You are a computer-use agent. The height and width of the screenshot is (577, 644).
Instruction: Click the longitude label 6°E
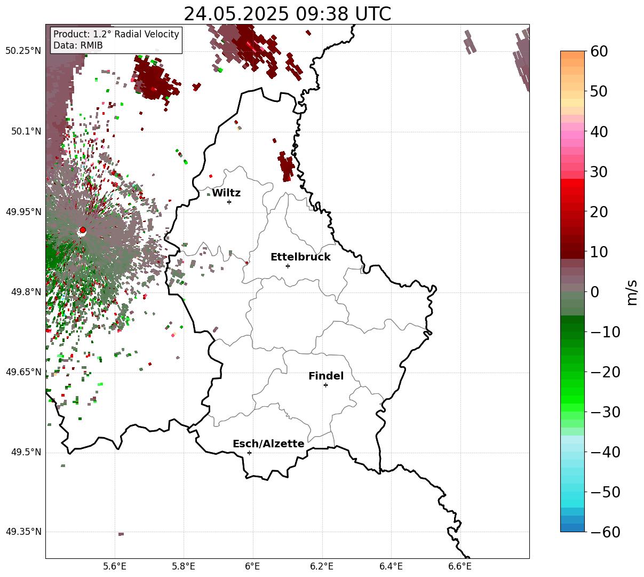(253, 566)
